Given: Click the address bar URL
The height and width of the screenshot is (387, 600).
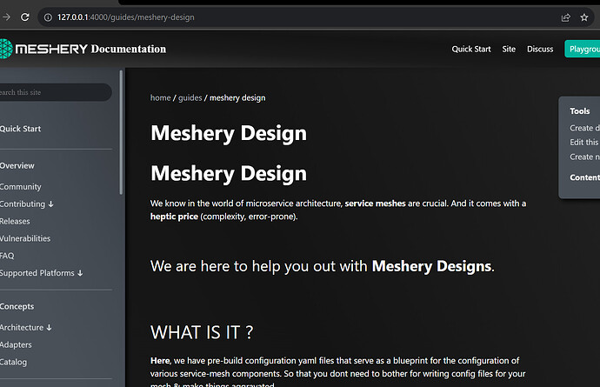Looking at the screenshot, I should 126,17.
